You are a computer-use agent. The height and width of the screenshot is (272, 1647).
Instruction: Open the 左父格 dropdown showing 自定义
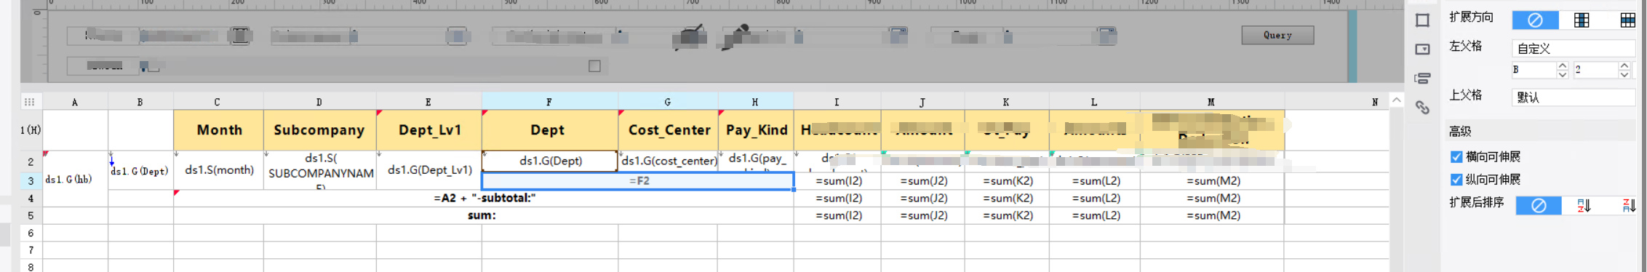(1574, 48)
